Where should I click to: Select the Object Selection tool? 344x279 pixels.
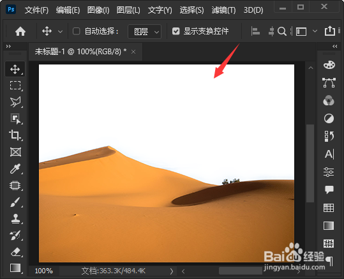pos(15,119)
